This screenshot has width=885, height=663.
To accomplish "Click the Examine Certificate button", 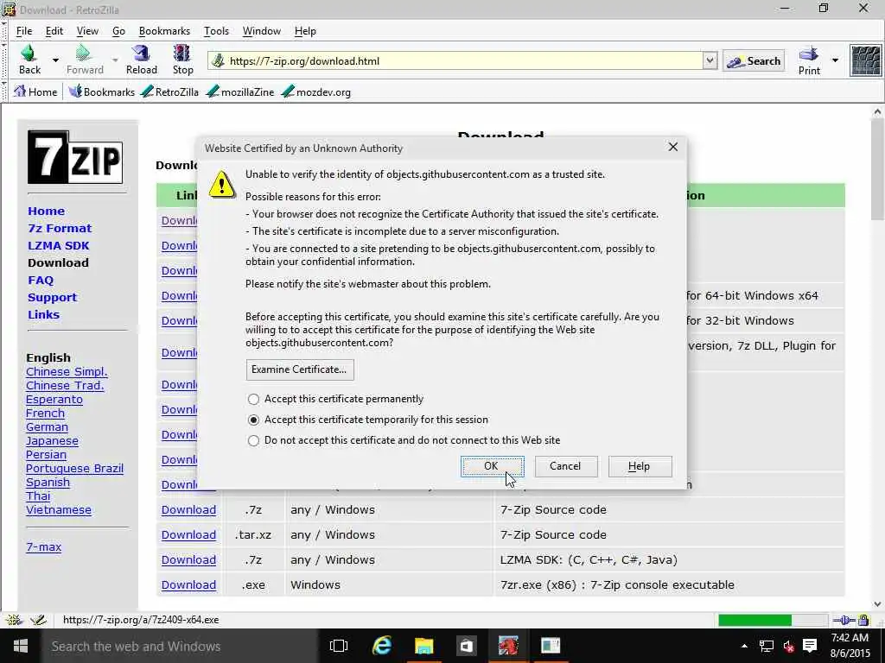I will pyautogui.click(x=300, y=369).
